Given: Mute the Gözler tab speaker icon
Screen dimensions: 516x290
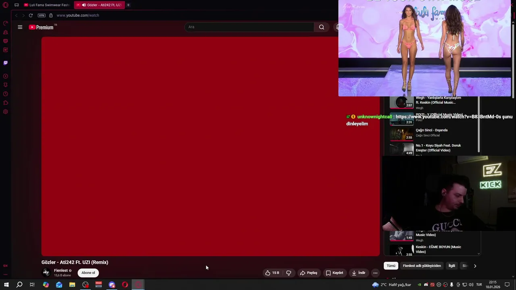Looking at the screenshot, I should click(84, 5).
